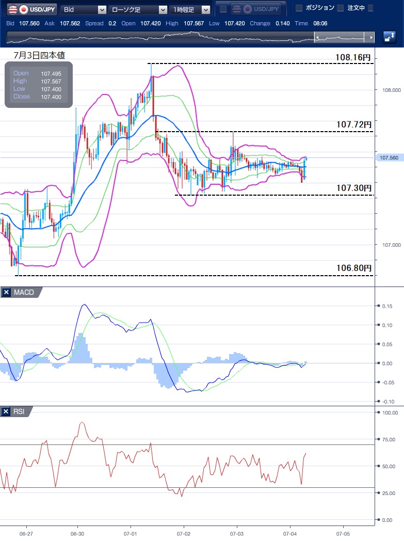Viewport: 404px width, 541px height.
Task: Close the RSI indicator panel
Action: click(x=6, y=411)
